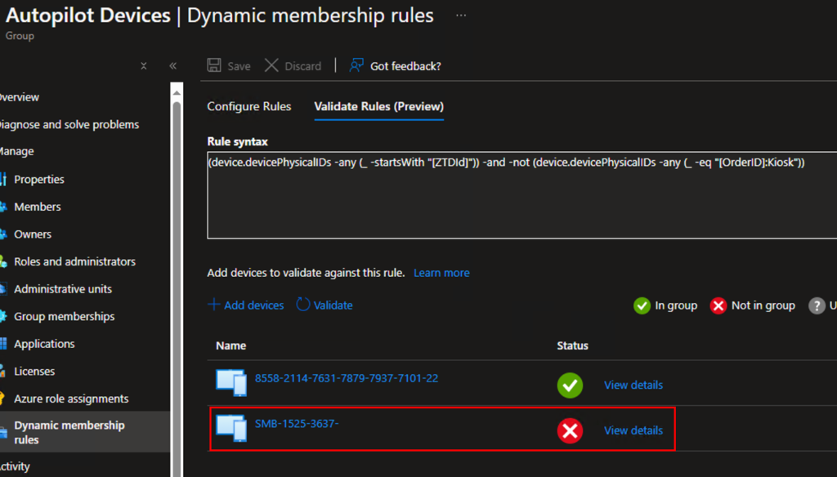Click red X status icon for SMB device
Screen dimensions: 837x477
(x=570, y=430)
